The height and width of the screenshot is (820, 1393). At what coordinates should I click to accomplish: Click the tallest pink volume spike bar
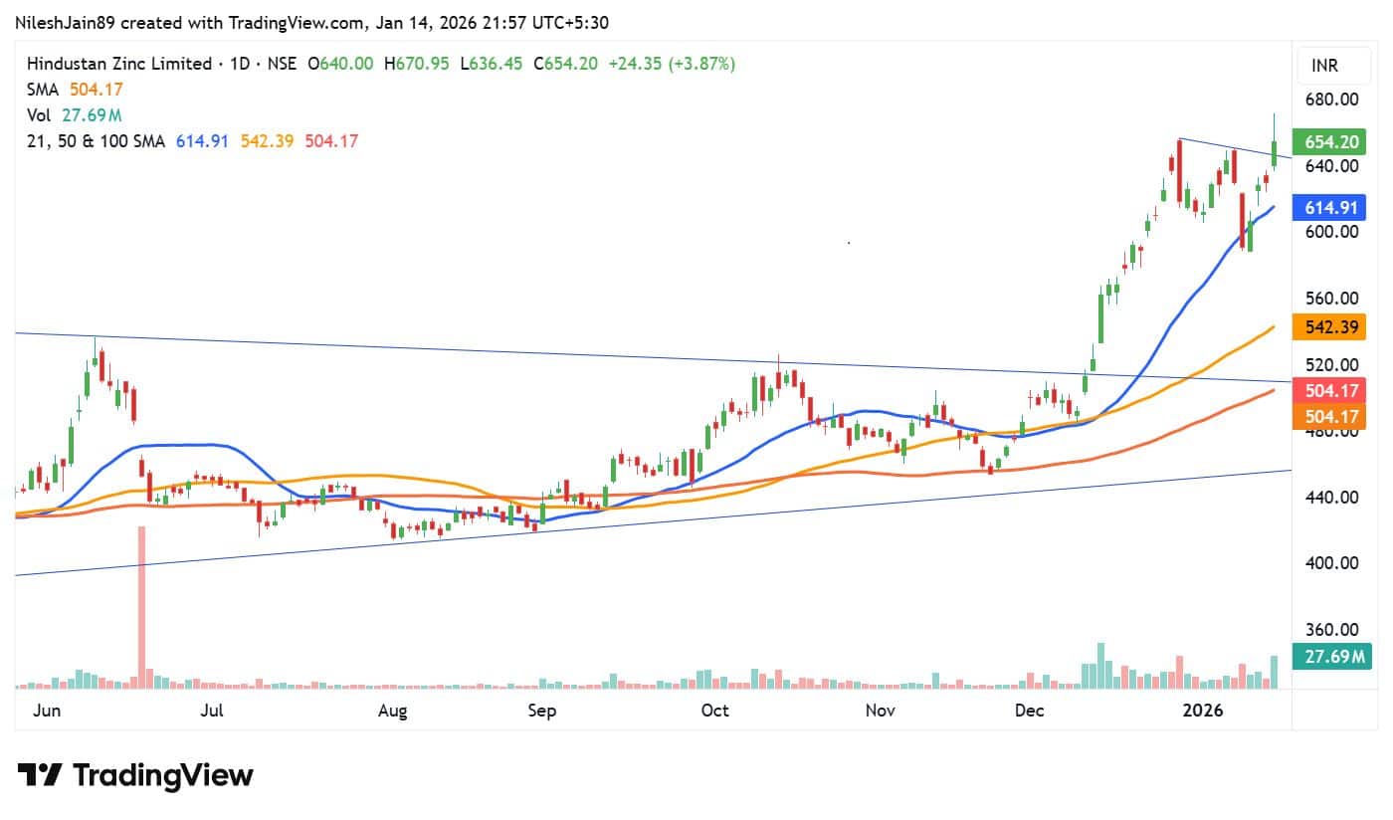[141, 607]
